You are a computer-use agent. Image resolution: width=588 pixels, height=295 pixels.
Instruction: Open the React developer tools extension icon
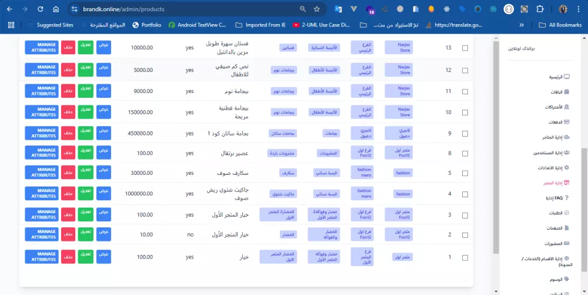coord(446,9)
